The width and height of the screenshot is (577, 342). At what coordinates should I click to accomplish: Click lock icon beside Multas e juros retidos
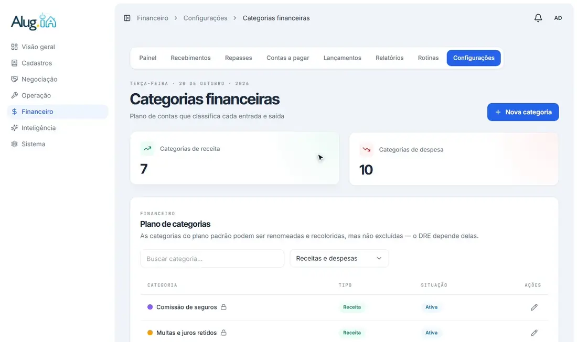(x=223, y=333)
